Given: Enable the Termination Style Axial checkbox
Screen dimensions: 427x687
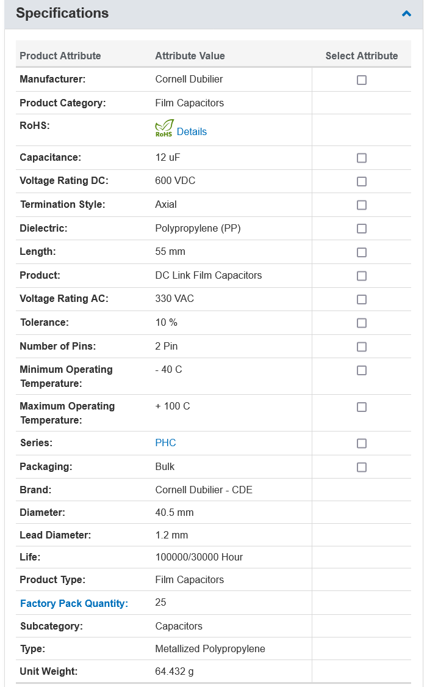Looking at the screenshot, I should [x=362, y=205].
